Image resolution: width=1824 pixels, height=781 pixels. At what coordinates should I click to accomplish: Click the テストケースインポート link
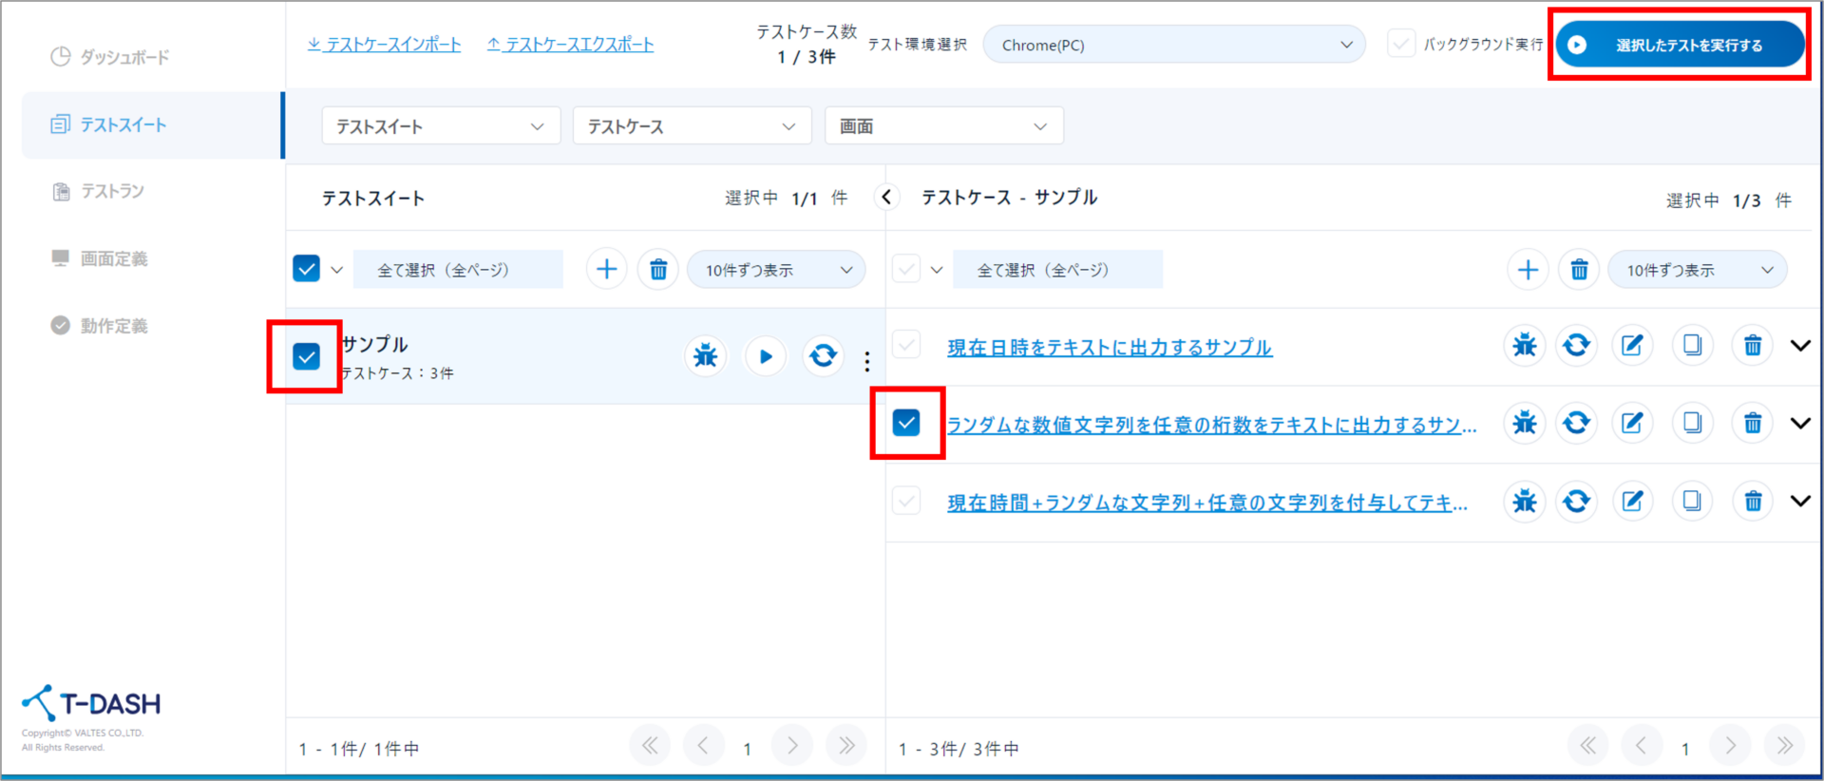point(384,45)
